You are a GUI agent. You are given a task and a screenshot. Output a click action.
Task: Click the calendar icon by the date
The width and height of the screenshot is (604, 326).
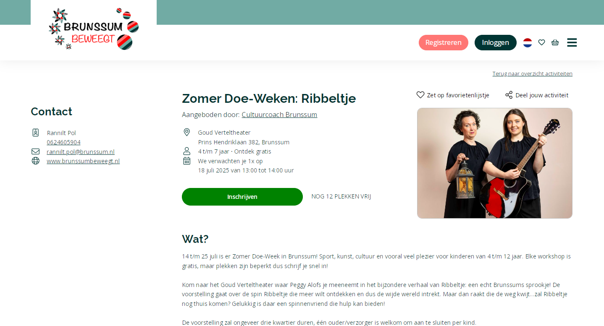(187, 161)
